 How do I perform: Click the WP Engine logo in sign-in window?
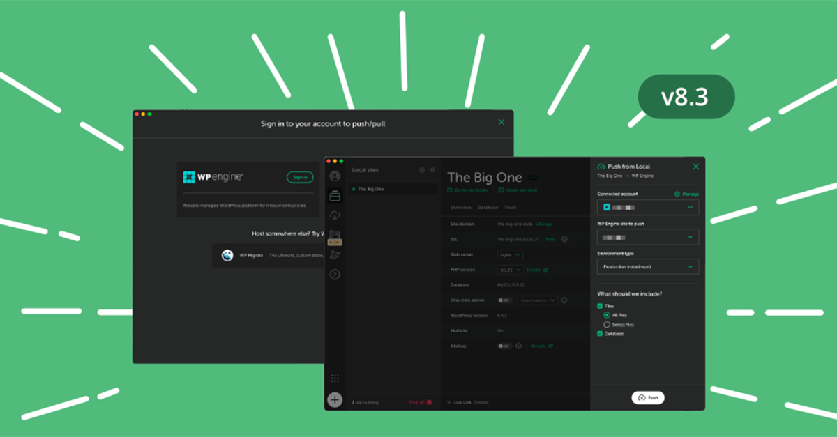pyautogui.click(x=213, y=177)
